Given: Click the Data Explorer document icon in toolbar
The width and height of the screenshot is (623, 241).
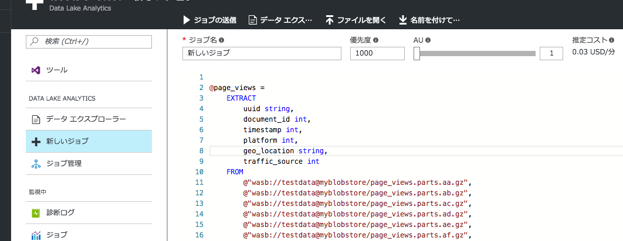Looking at the screenshot, I should [x=253, y=20].
